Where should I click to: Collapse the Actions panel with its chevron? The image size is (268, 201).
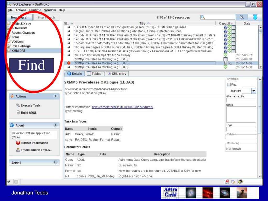click(55, 96)
